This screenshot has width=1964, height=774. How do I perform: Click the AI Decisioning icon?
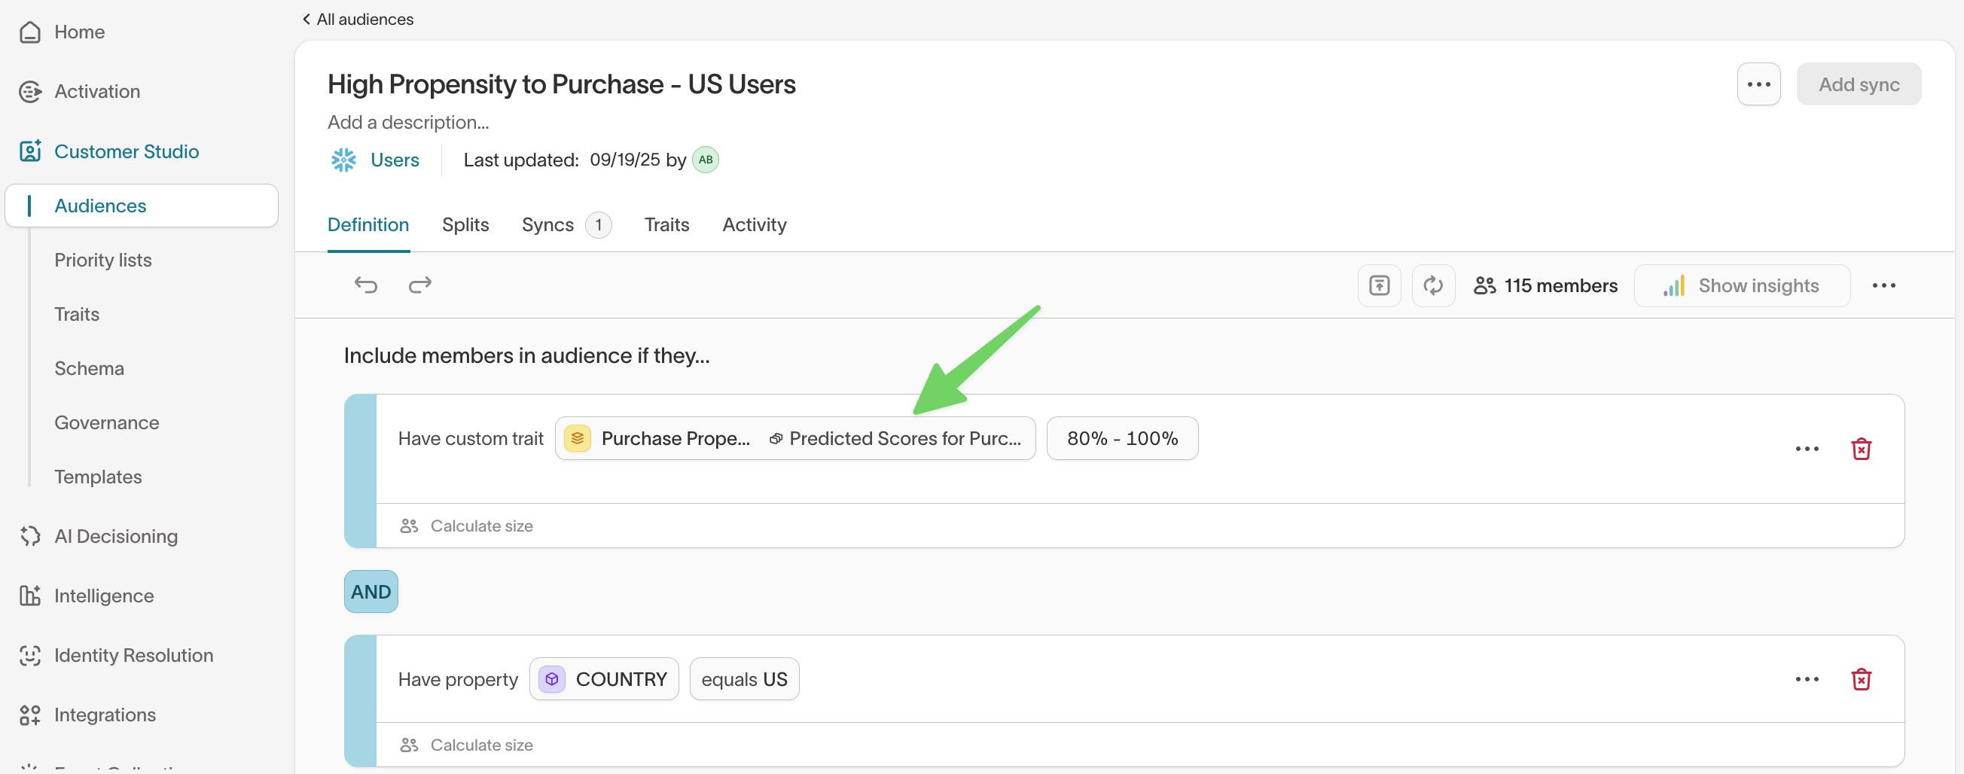point(29,536)
